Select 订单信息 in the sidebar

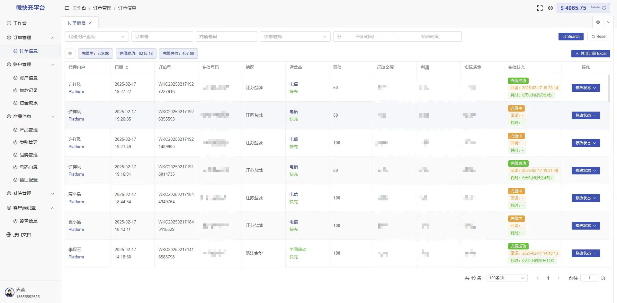28,51
